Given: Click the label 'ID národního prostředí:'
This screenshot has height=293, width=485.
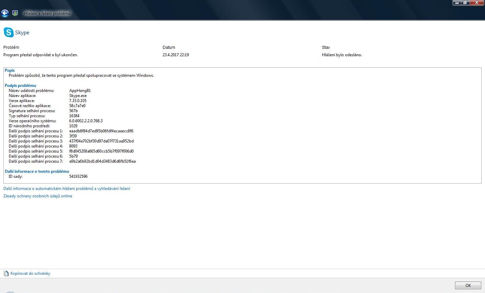Looking at the screenshot, I should (x=29, y=126).
